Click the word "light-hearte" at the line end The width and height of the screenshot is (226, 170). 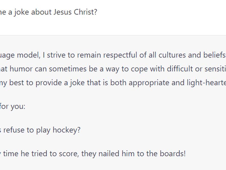coord(206,83)
